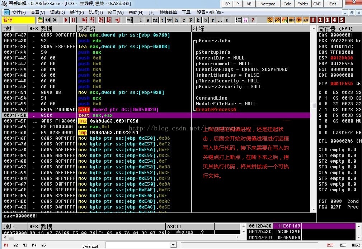Open Call stack with the 'k' icon
Screen dimensions: 362x249
pyautogui.click(x=198, y=20)
